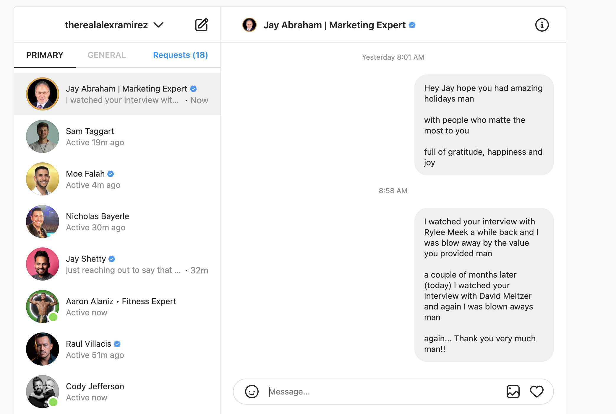
Task: Open chat header name Jay Abraham
Action: 334,25
